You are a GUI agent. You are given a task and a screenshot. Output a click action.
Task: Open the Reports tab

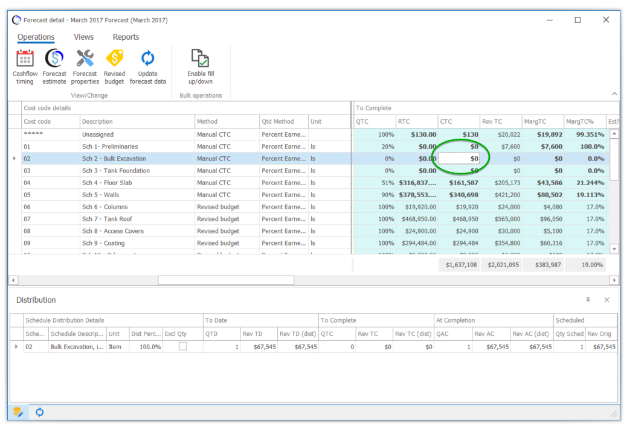(x=126, y=37)
